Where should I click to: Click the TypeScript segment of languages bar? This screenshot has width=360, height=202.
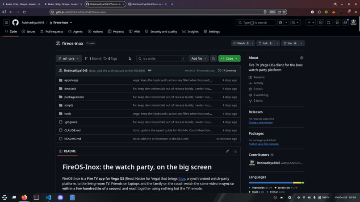click(271, 183)
